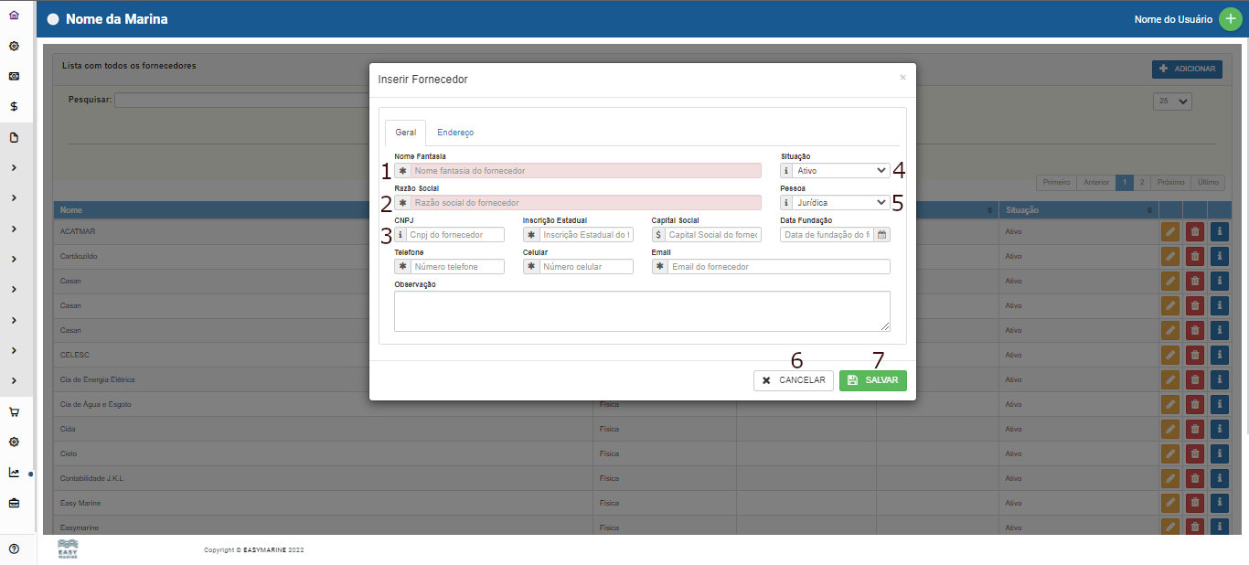Select the Geral tab
This screenshot has width=1249, height=565.
405,133
